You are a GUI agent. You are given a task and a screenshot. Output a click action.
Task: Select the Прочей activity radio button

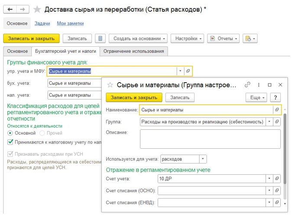click(x=42, y=133)
